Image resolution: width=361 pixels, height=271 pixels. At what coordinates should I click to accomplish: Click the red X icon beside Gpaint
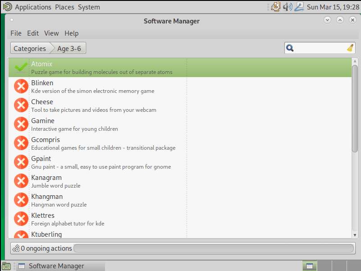pos(21,162)
